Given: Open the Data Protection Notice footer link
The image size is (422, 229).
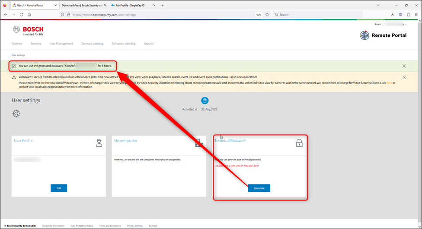Looking at the screenshot, I should click(82, 226).
